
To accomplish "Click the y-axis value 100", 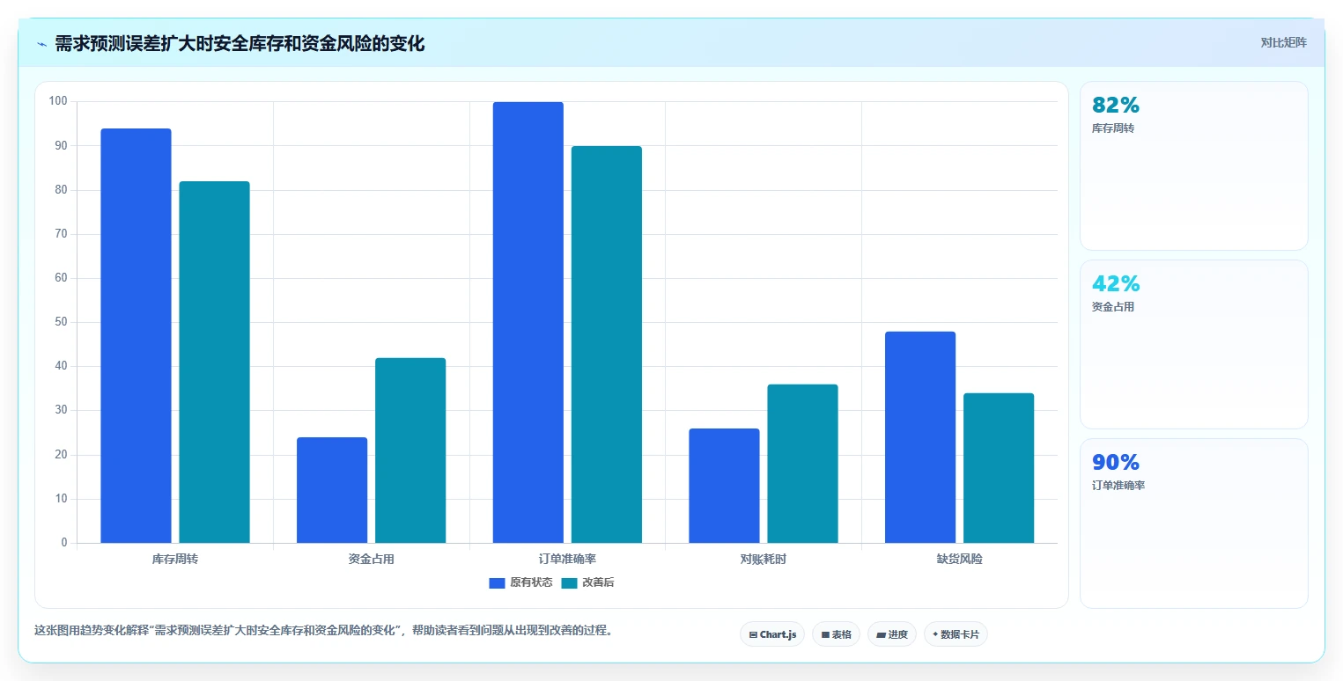I will point(58,101).
